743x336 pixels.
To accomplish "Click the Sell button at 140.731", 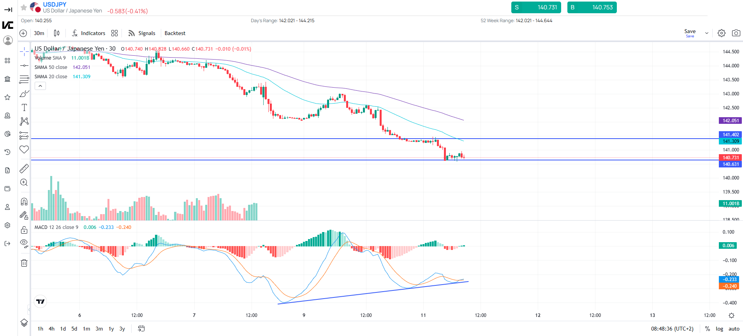I will 536,7.
